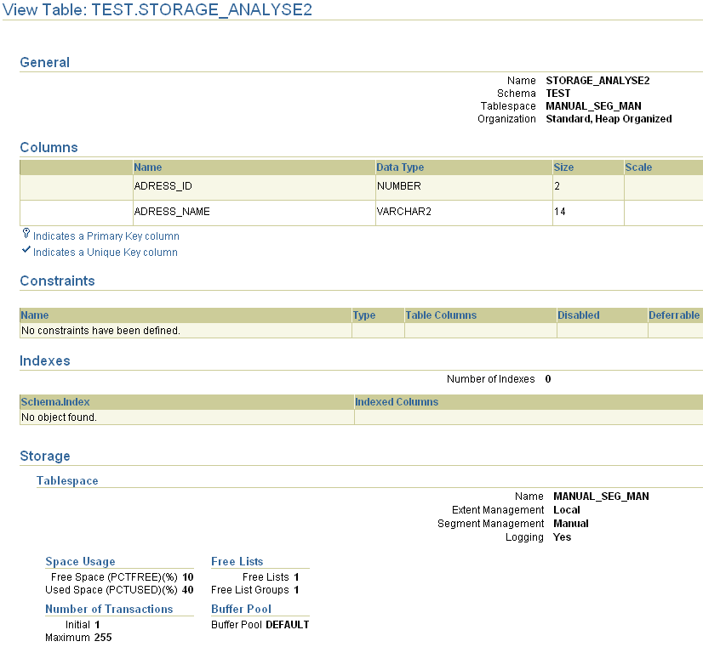Click the Initial transactions value 1
703x647 pixels.
(97, 625)
